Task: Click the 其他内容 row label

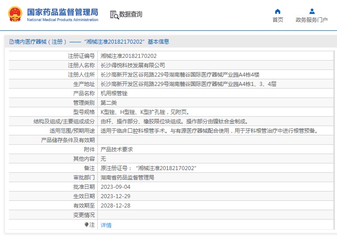Action: click(84, 159)
